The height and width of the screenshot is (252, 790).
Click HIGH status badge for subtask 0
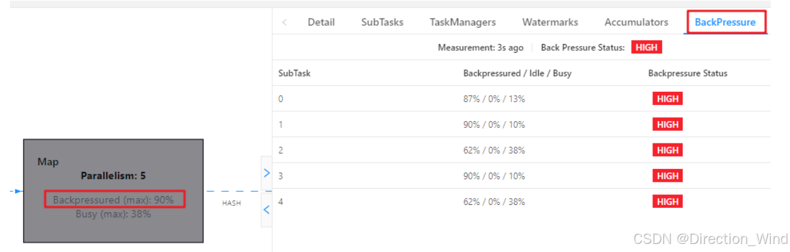click(667, 99)
